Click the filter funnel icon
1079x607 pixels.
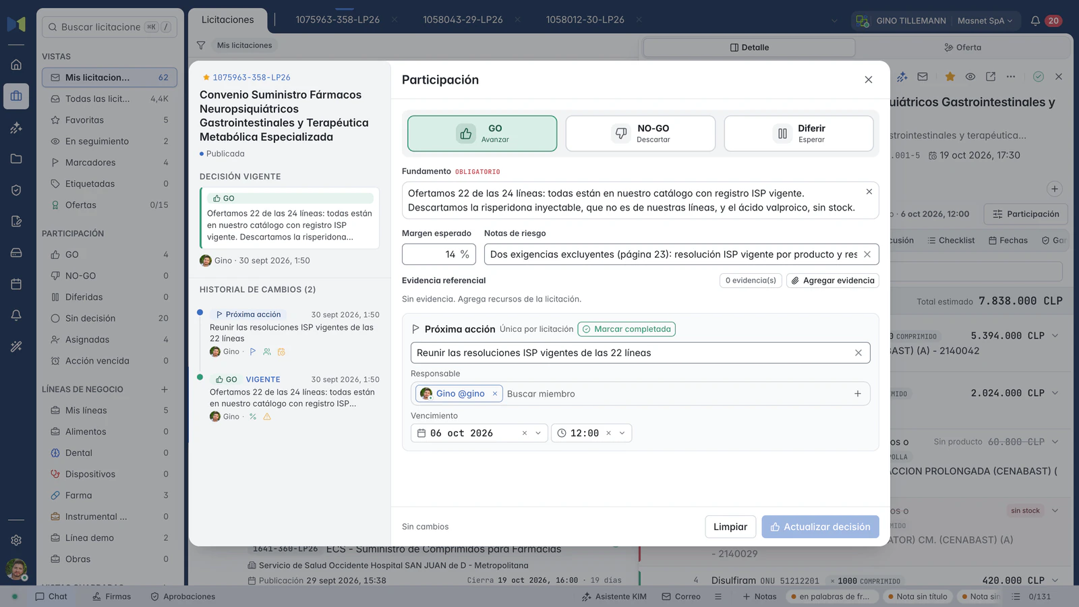tap(201, 45)
